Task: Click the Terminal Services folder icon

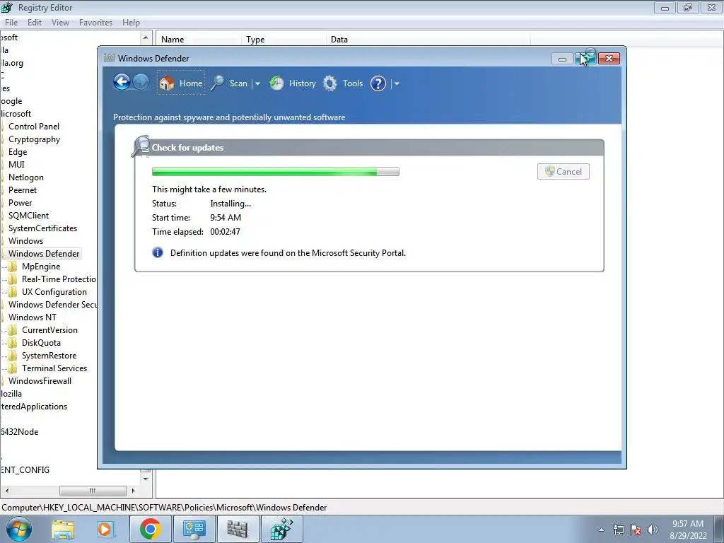Action: [x=13, y=368]
